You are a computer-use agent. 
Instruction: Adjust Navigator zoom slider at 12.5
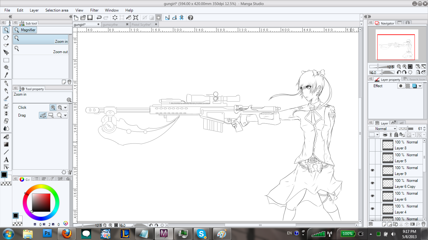pyautogui.click(x=382, y=67)
